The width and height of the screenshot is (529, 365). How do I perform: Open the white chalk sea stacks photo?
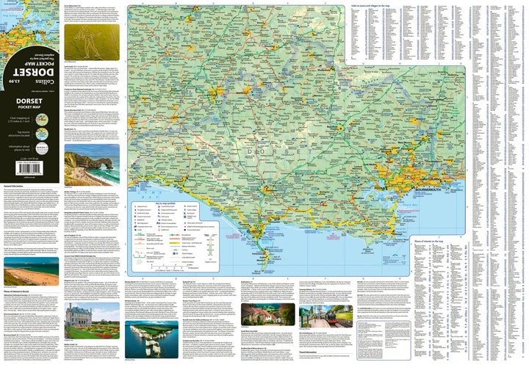point(151,339)
